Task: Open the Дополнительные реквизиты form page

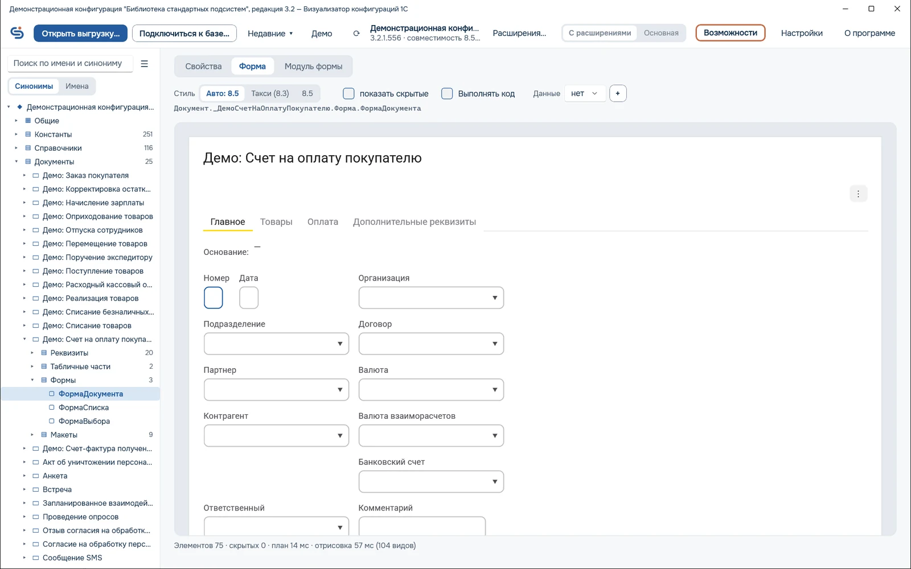Action: tap(415, 222)
